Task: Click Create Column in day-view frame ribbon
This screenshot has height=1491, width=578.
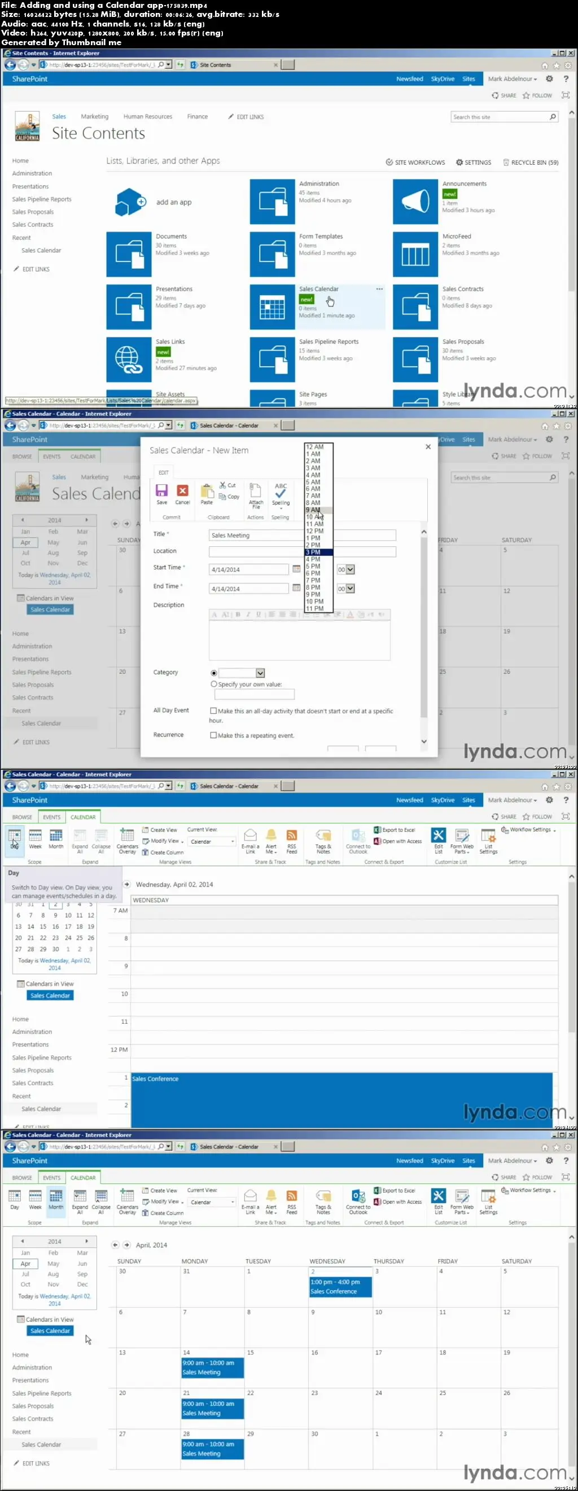Action: 163,853
